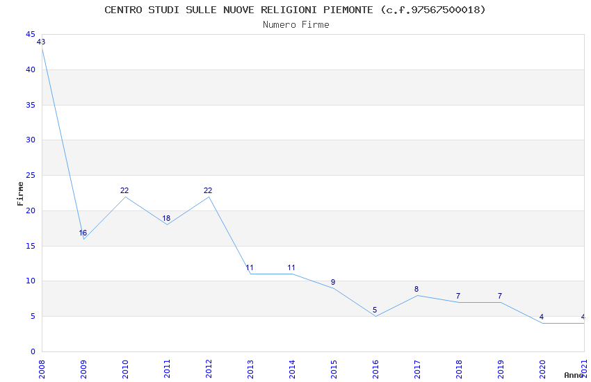Click the 2020 x-axis year label
Viewport: 591px width, 382px height.
pyautogui.click(x=542, y=369)
